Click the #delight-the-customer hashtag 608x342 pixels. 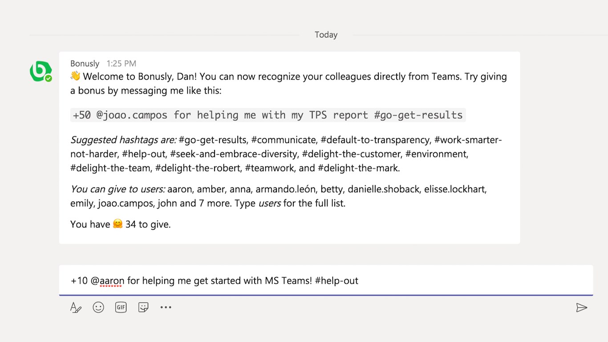point(351,154)
